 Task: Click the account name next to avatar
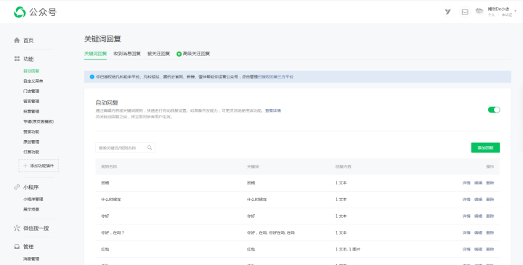coord(498,9)
